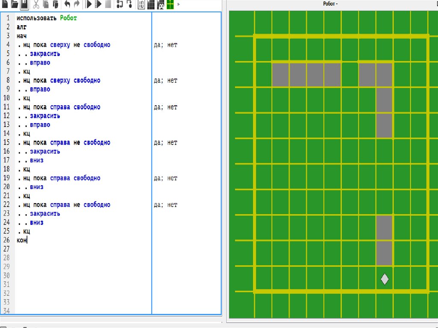
Task: Click the 'Робот -' window title
Action: (330, 4)
